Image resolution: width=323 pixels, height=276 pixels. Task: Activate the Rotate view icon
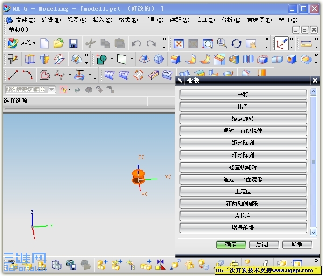(x=237, y=44)
